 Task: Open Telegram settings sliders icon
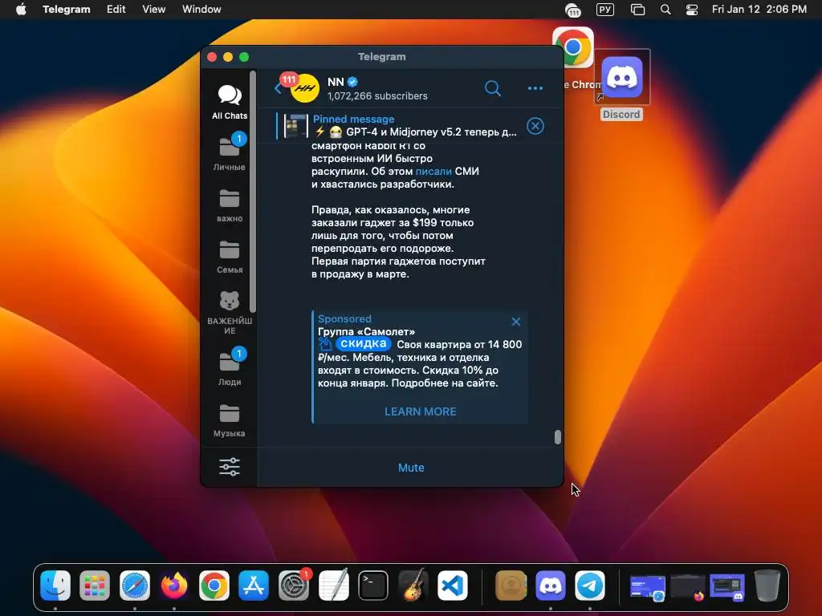pyautogui.click(x=230, y=467)
